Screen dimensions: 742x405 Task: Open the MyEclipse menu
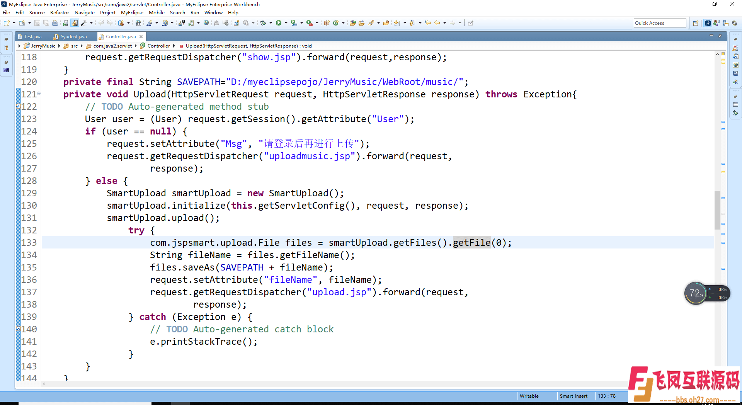132,13
